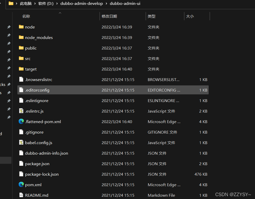The height and width of the screenshot is (199, 255).
Task: Click the babel.config.js script icon
Action: 21,143
